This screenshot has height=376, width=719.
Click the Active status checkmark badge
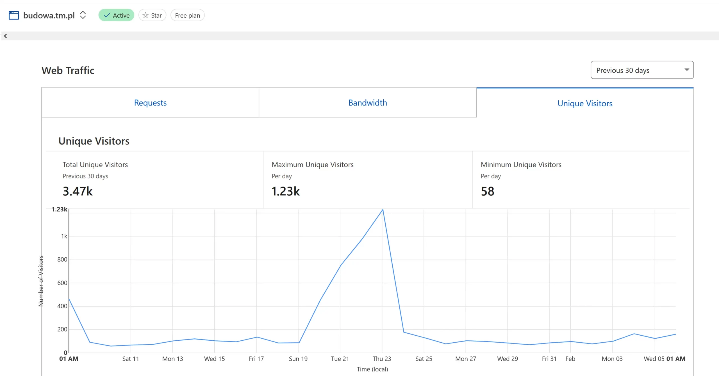116,15
